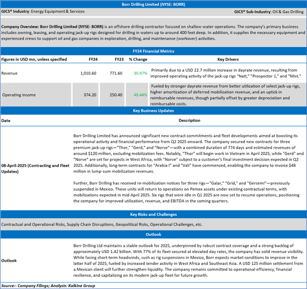307x289 pixels.
Task: Click the Contractual and Operational Risks line
Action: click(x=101, y=224)
